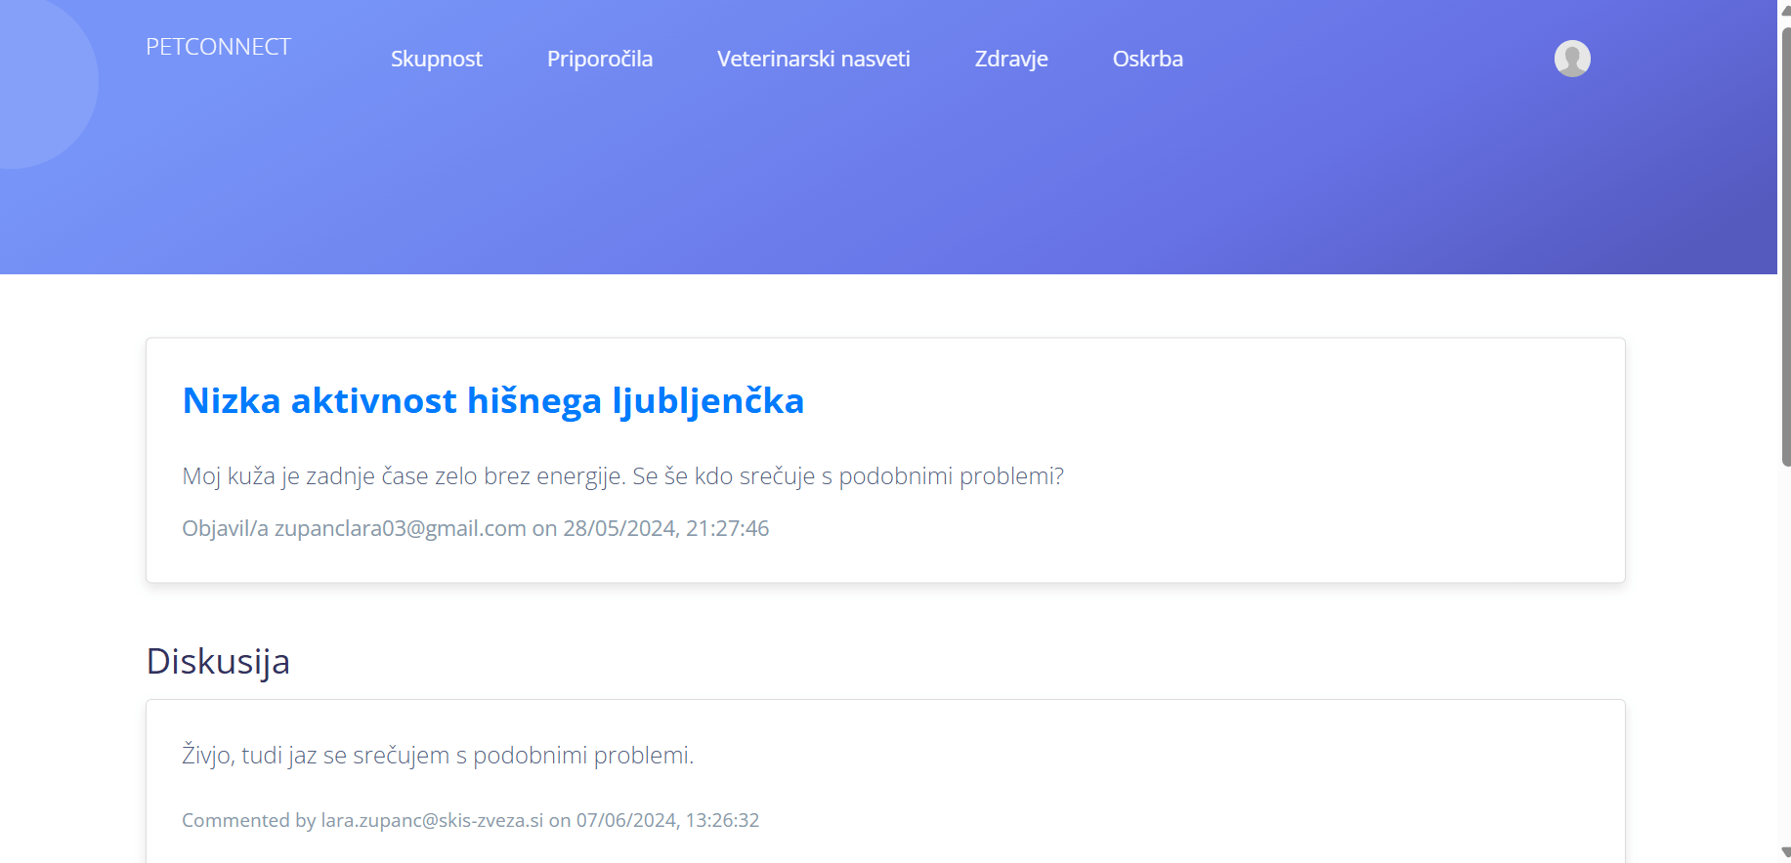Click the scrollbar down arrow
The height and width of the screenshot is (863, 1791).
pos(1786,853)
